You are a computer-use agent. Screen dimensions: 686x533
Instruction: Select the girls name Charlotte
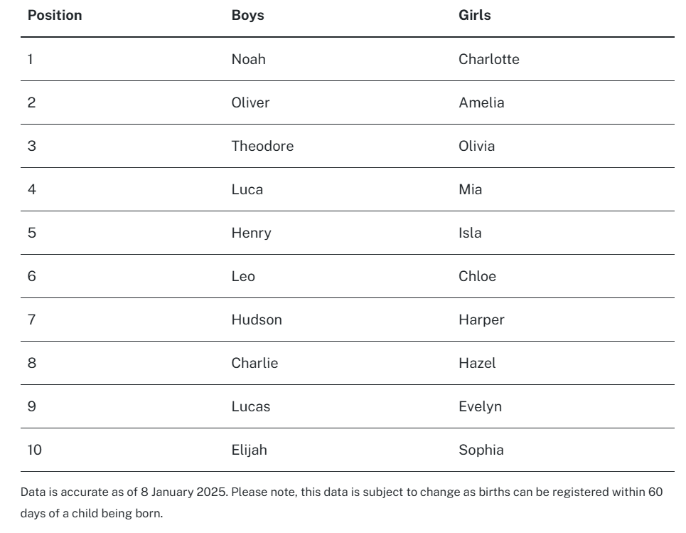(x=488, y=59)
